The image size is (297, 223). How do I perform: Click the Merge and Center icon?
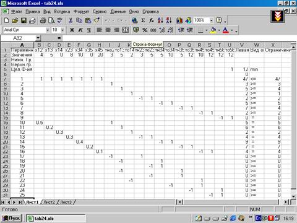click(x=126, y=30)
